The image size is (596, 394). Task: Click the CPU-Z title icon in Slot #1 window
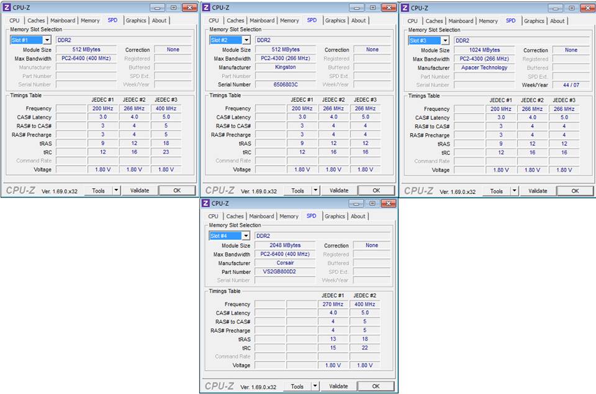tap(7, 8)
